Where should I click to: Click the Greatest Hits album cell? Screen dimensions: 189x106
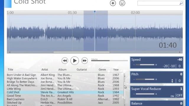[x=66, y=92]
